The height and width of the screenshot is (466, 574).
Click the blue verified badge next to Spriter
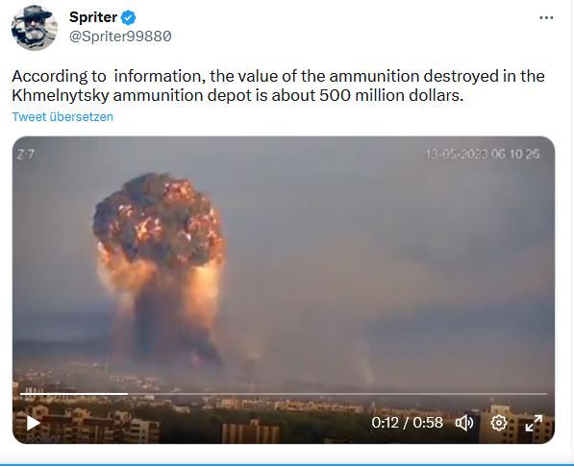pyautogui.click(x=128, y=17)
